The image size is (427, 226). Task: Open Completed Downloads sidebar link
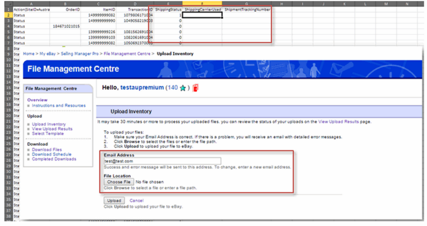pos(54,159)
